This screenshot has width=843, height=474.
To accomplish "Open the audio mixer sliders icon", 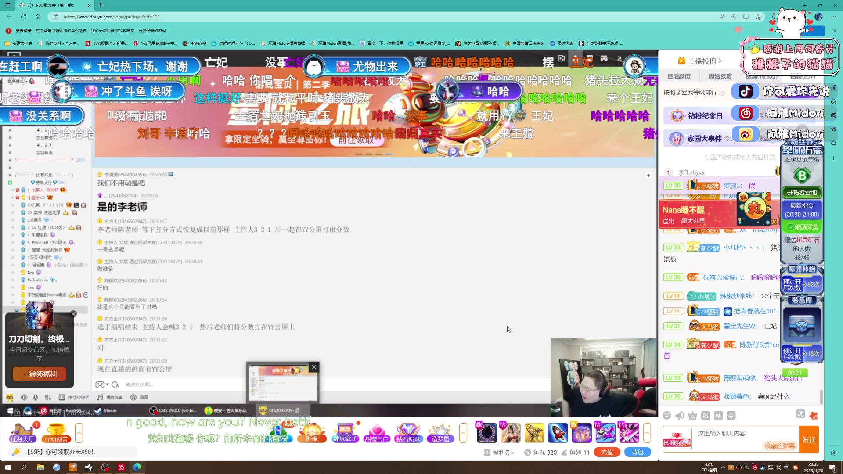I will click(48, 398).
